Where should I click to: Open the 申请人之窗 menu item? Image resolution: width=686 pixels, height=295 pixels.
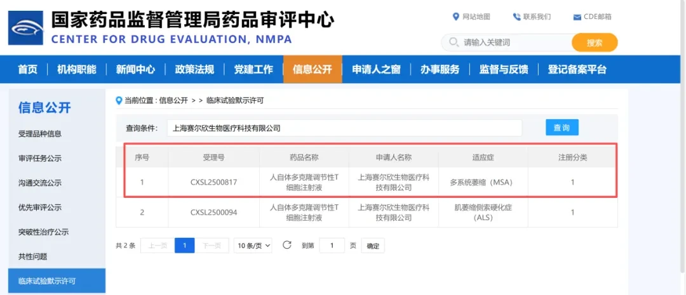376,69
